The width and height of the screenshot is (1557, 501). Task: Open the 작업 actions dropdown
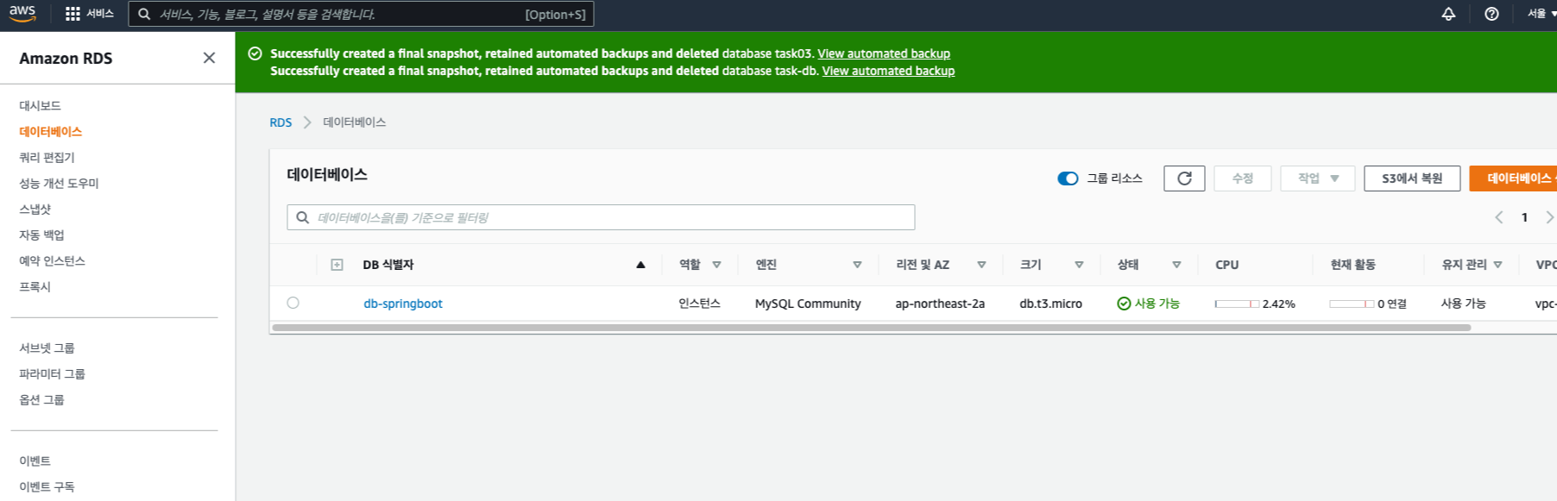coord(1317,178)
